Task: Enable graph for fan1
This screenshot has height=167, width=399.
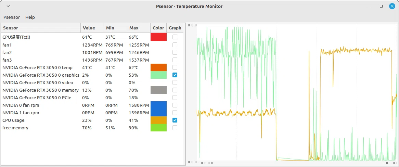Action: click(x=175, y=45)
